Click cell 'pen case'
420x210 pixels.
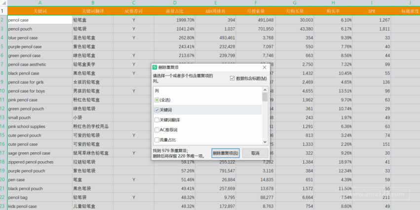click(40, 179)
